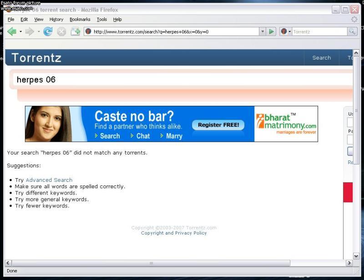Click the New Tab toolbar icon
Image resolution: width=364 pixels, height=280 pixels.
click(x=76, y=31)
